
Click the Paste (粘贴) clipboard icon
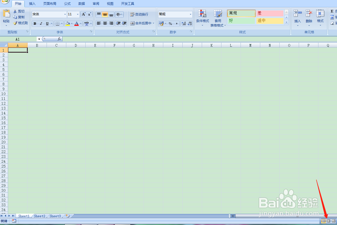coord(6,13)
